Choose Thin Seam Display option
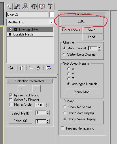This screenshot has width=117, height=144. (x=65, y=113)
